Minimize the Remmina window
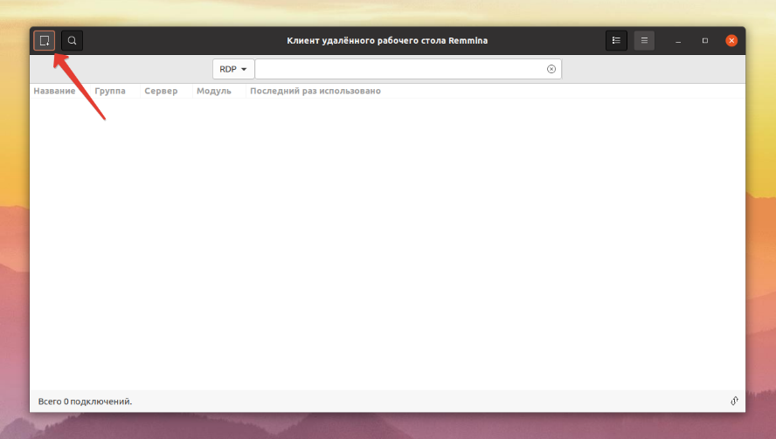This screenshot has width=776, height=439. coord(678,40)
